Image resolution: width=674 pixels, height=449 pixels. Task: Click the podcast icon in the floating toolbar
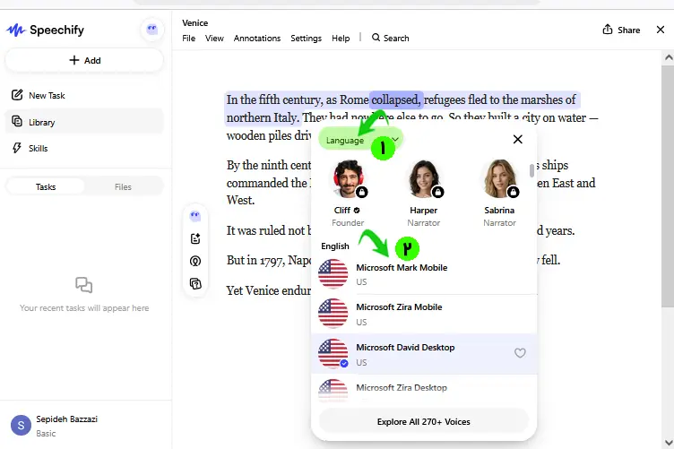point(195,261)
